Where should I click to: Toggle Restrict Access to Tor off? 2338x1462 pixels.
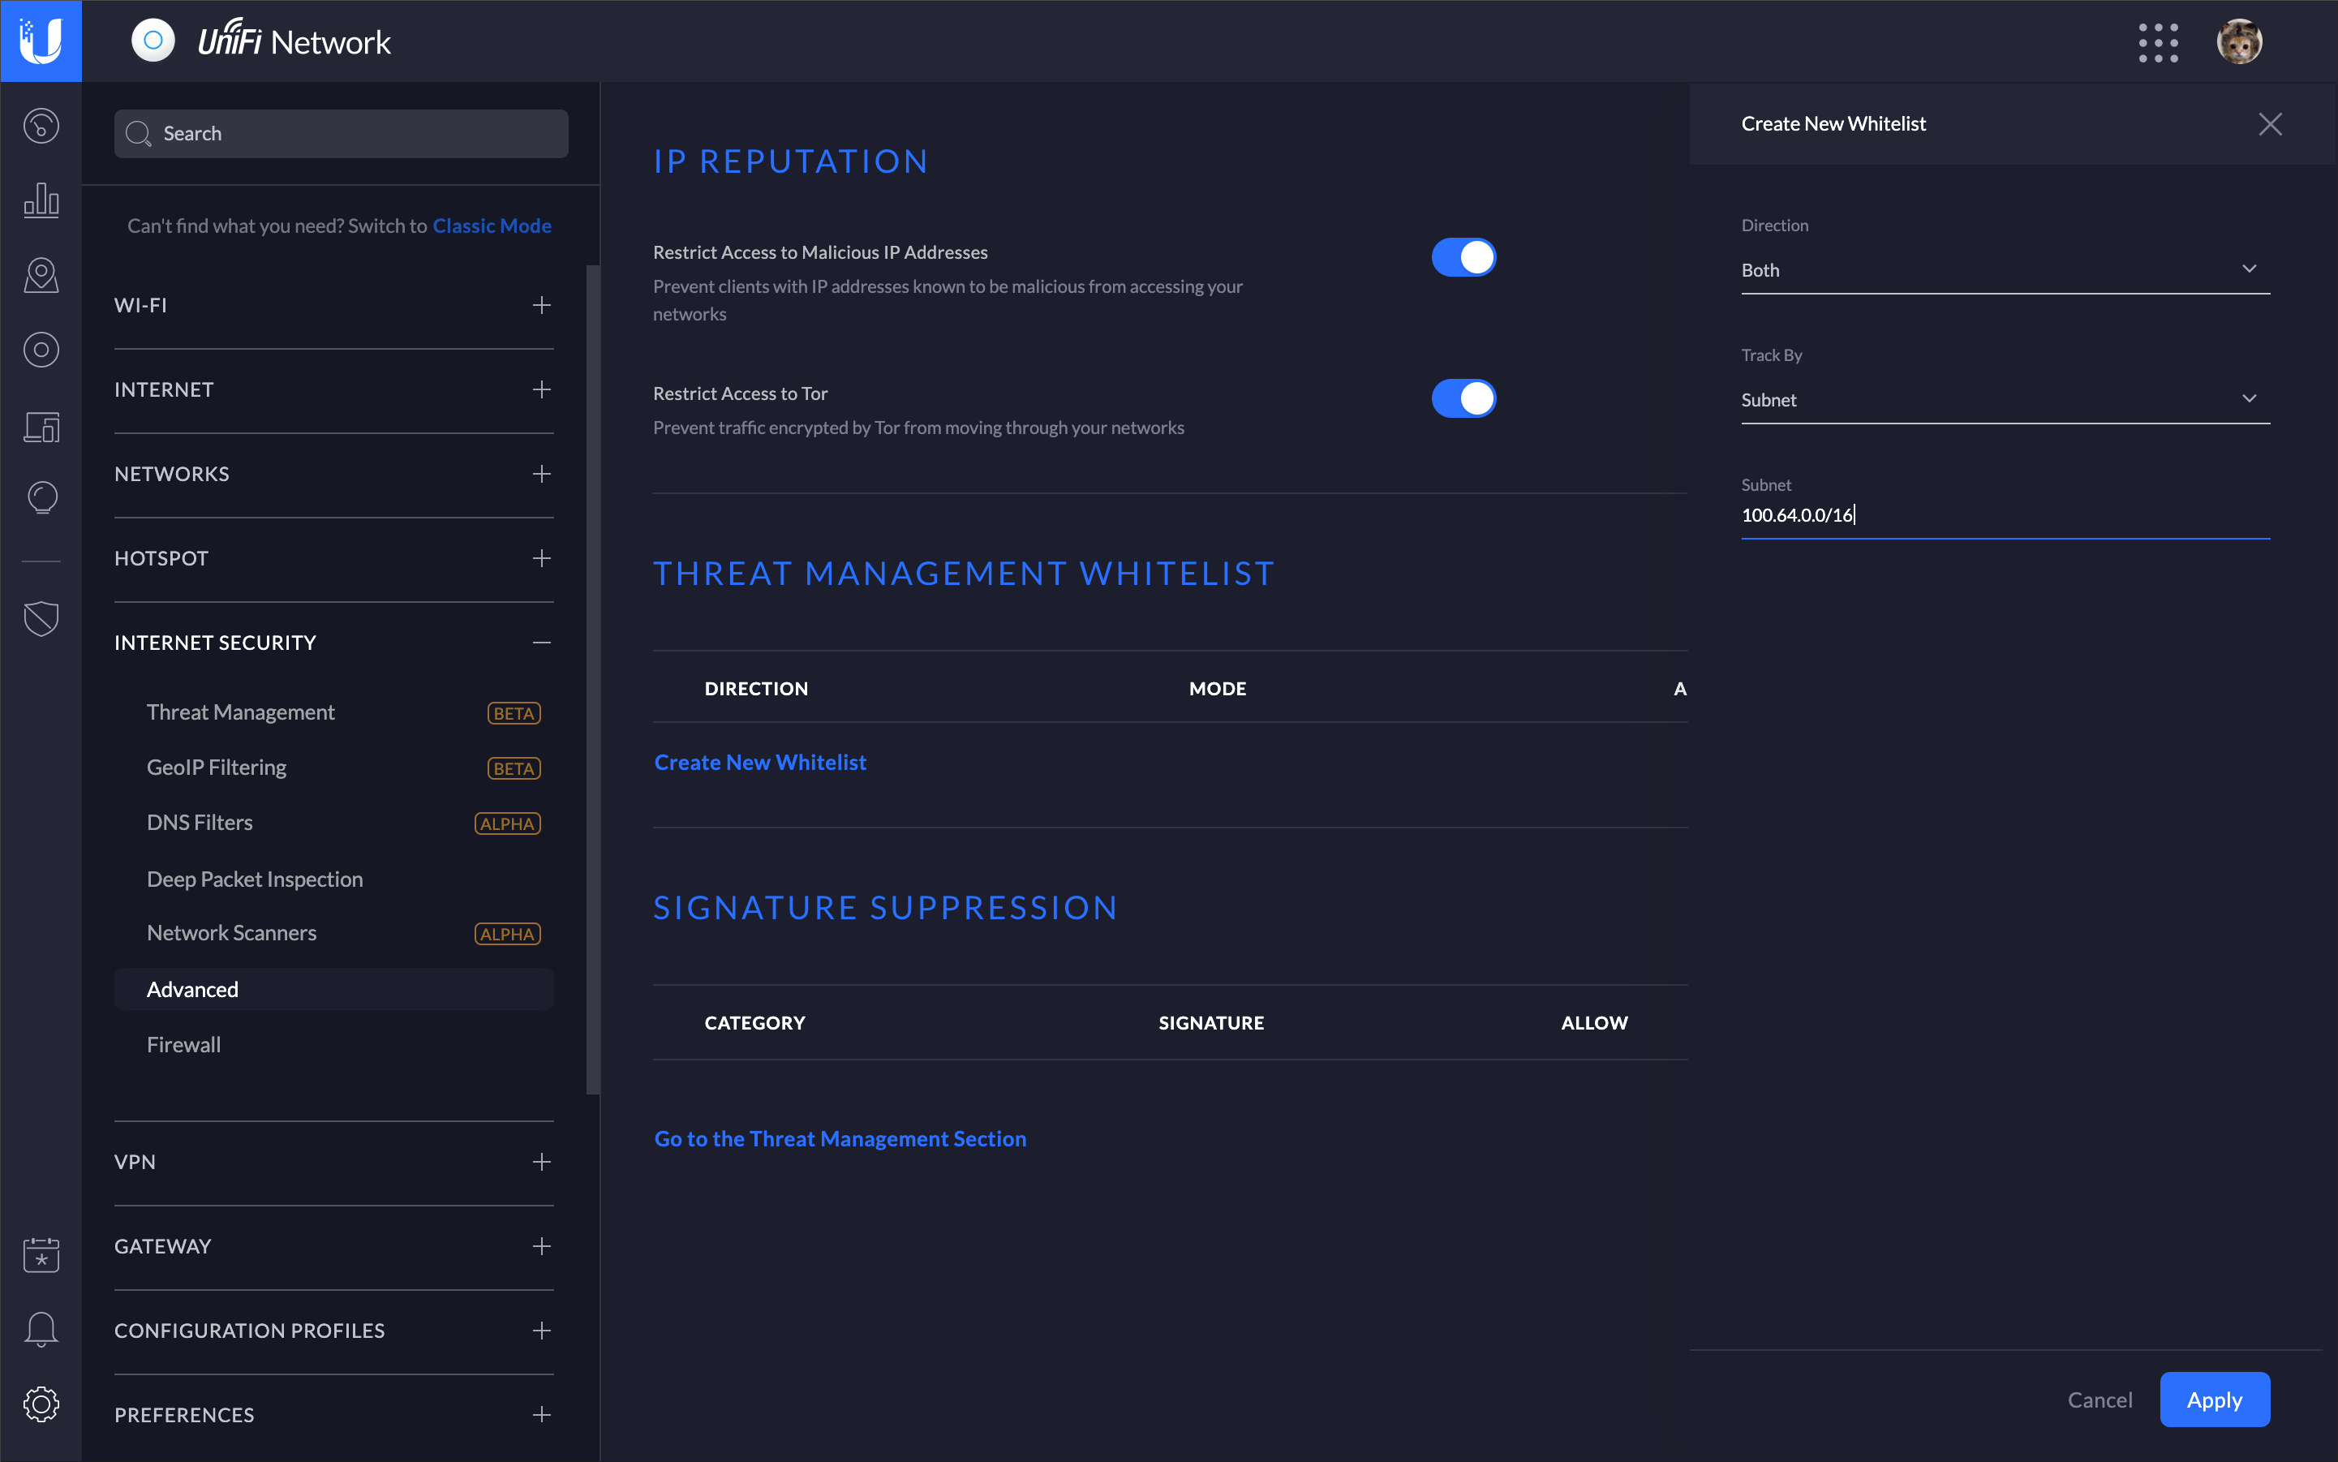coord(1463,398)
